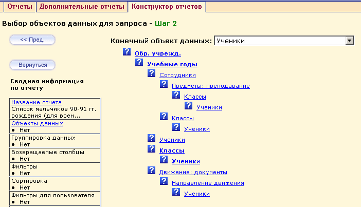Choose the Учебные годы tree link
Viewport: 361px width, 207px height.
172,64
